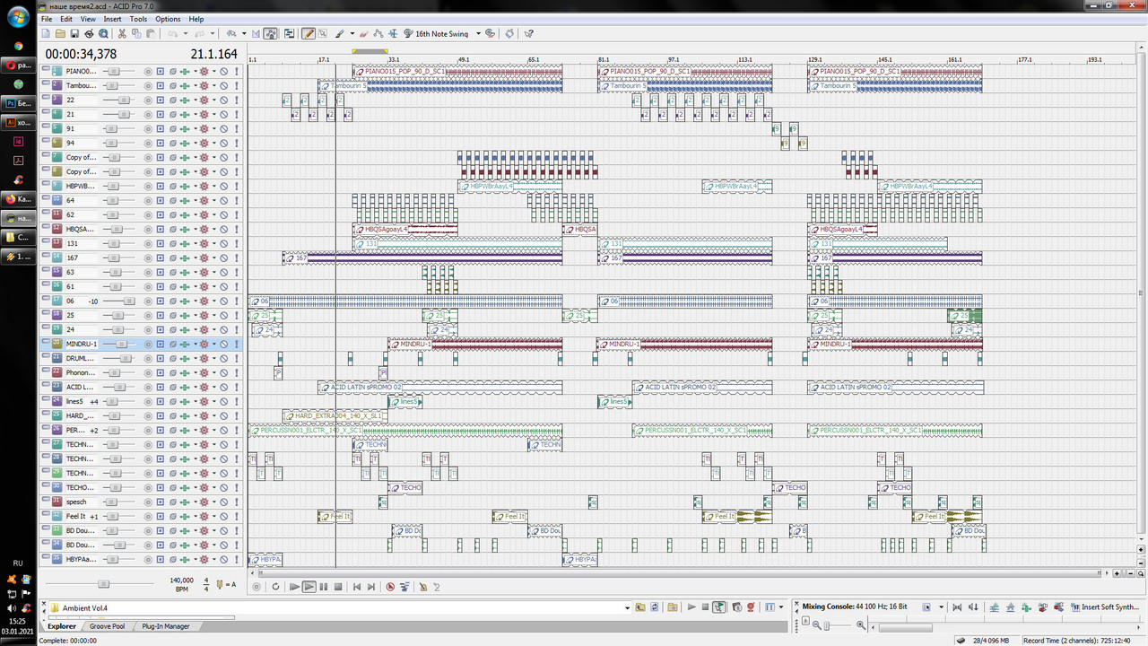Select the Paint brush tool

[339, 33]
